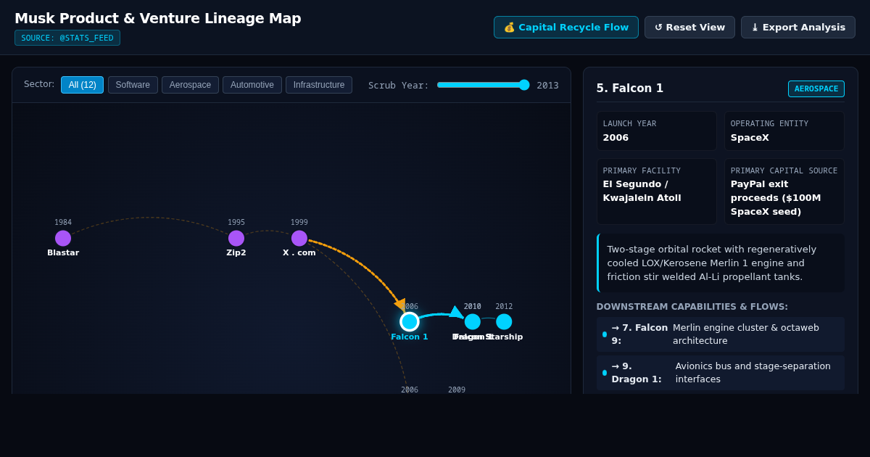Screen dimensions: 870x457
Task: Click the El Segundo / Kwajalein Atoll facility card
Action: [657, 192]
